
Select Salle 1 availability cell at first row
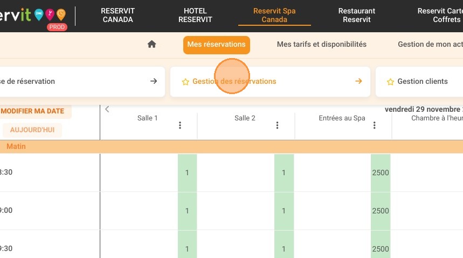pyautogui.click(x=187, y=173)
